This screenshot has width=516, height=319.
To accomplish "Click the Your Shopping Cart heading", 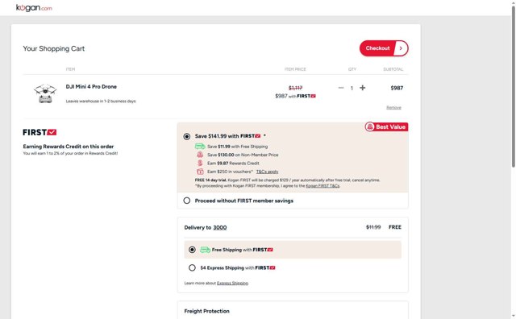I will pyautogui.click(x=54, y=48).
